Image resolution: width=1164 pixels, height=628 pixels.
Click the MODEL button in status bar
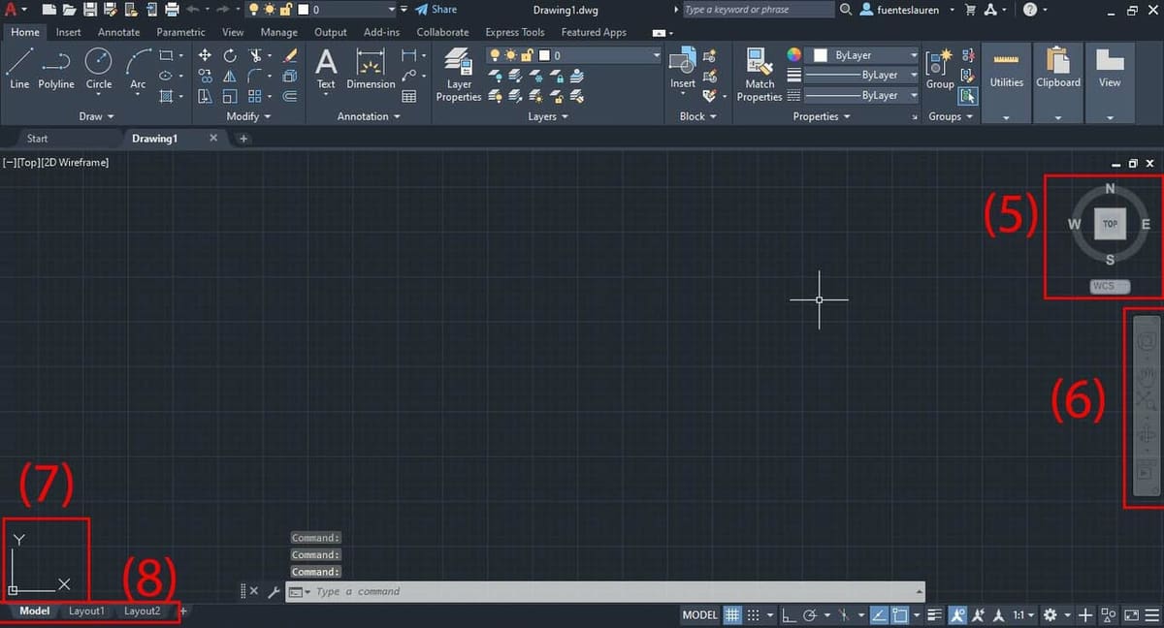pos(700,614)
